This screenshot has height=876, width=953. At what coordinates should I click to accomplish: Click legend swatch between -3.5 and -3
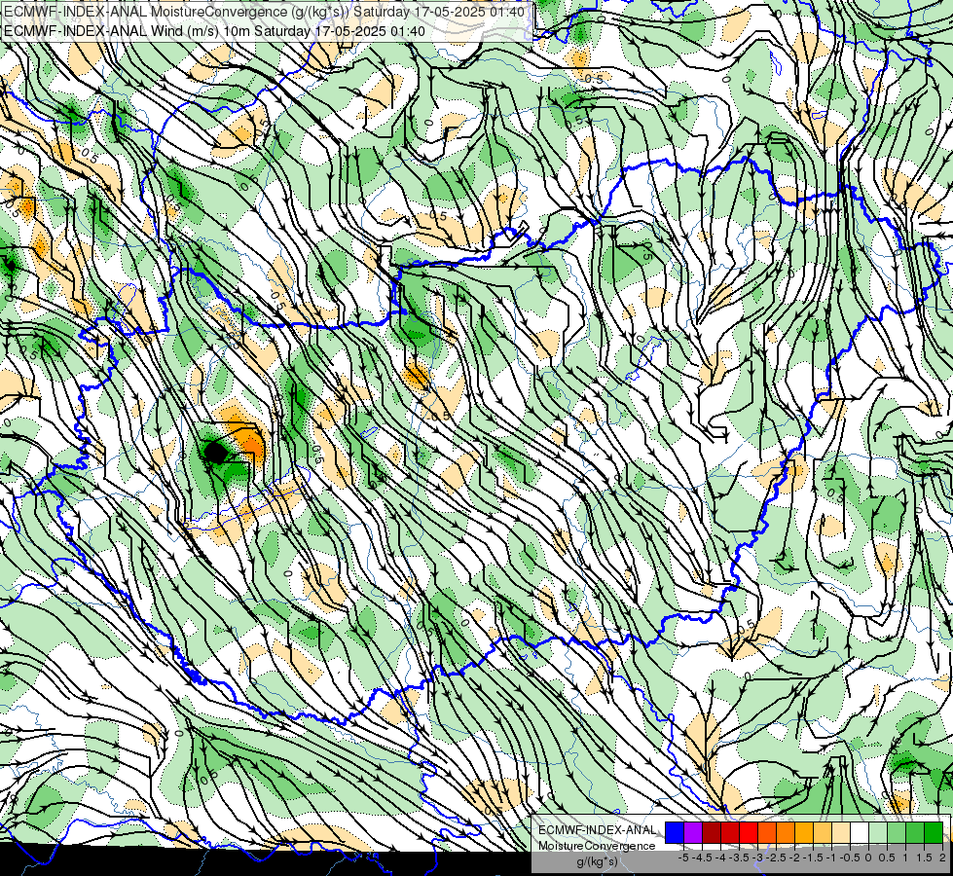pyautogui.click(x=749, y=832)
